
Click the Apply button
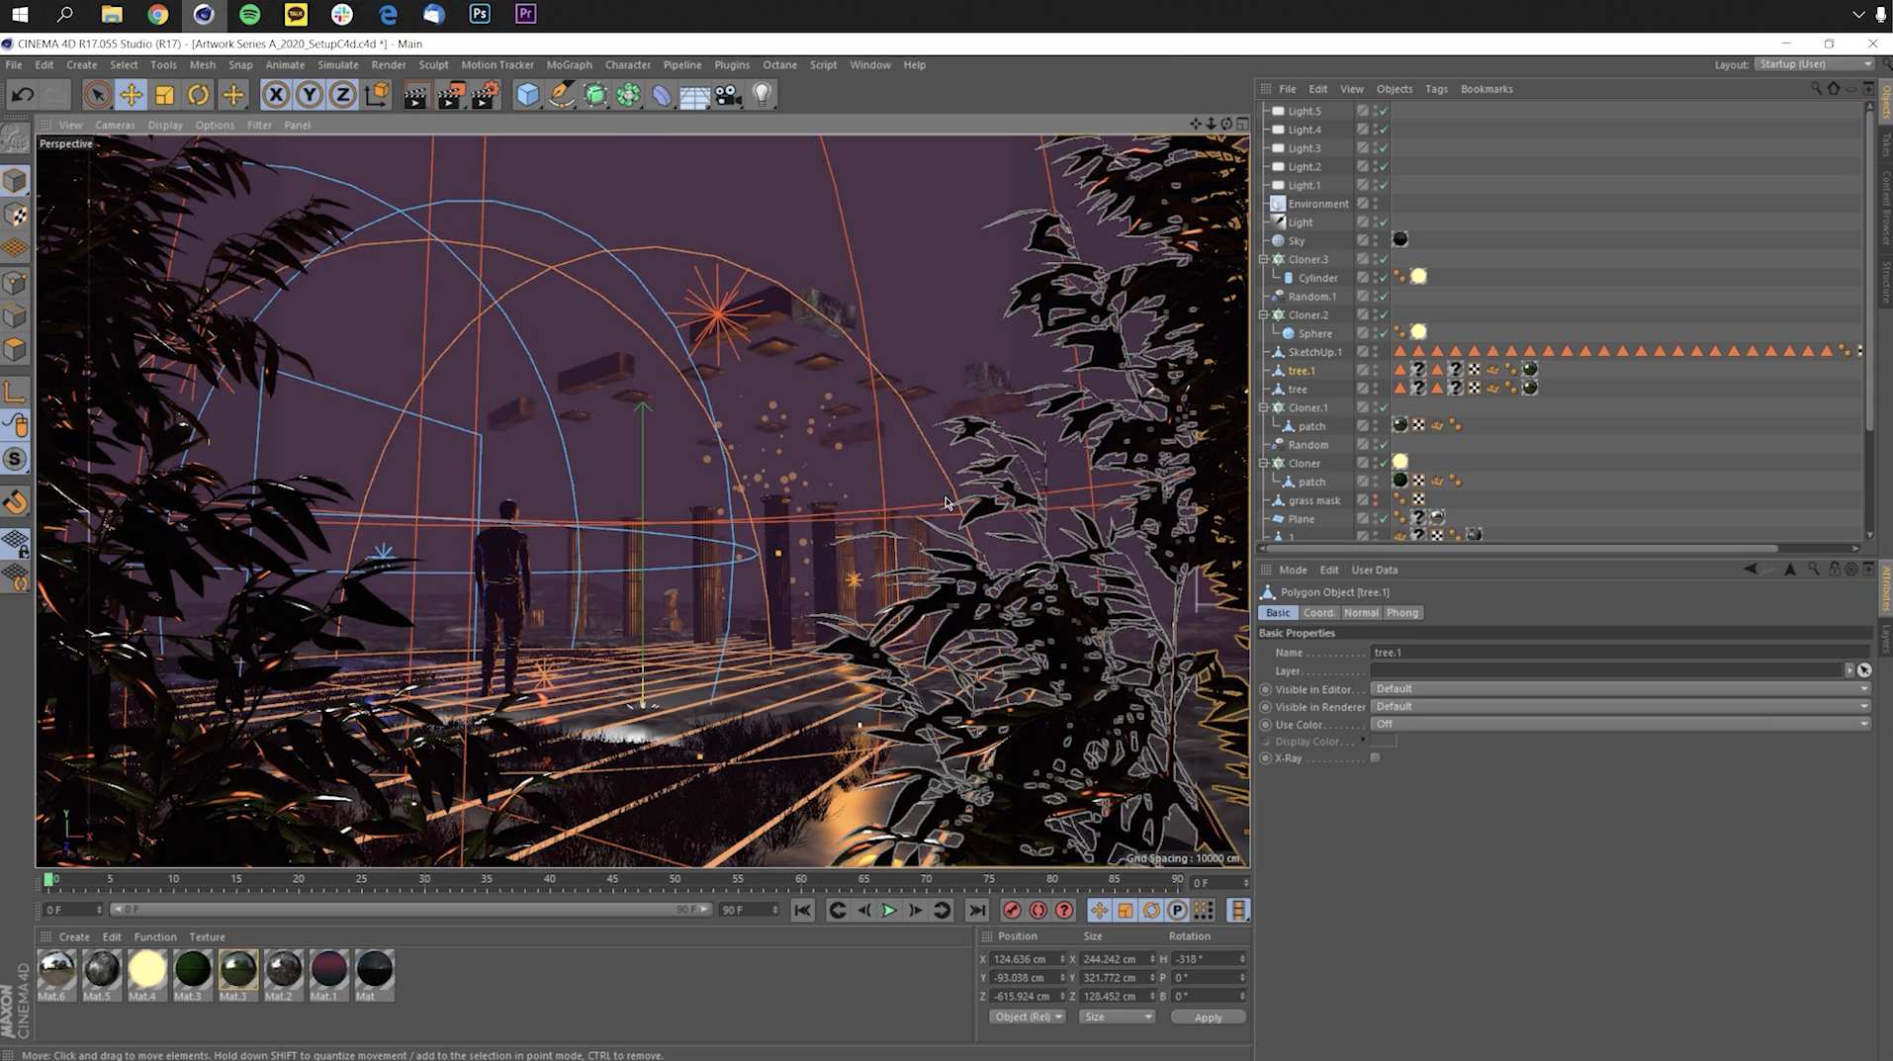1208,1017
